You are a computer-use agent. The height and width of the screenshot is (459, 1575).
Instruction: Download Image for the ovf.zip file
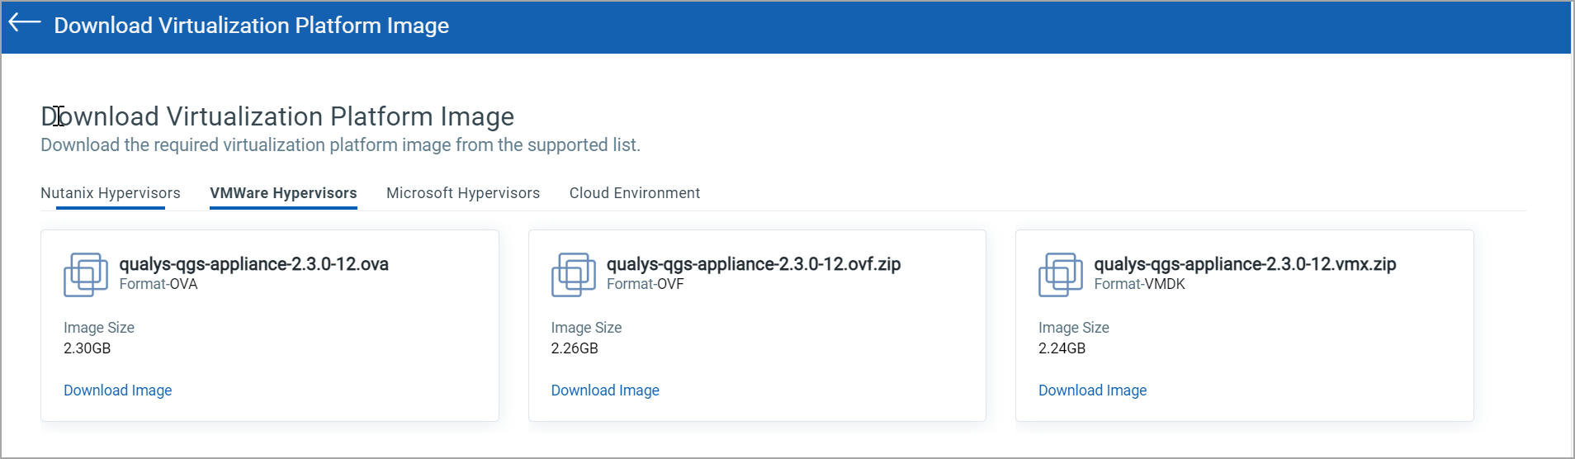[x=605, y=390]
